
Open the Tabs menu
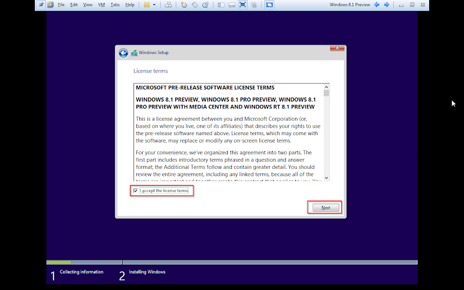pos(115,5)
